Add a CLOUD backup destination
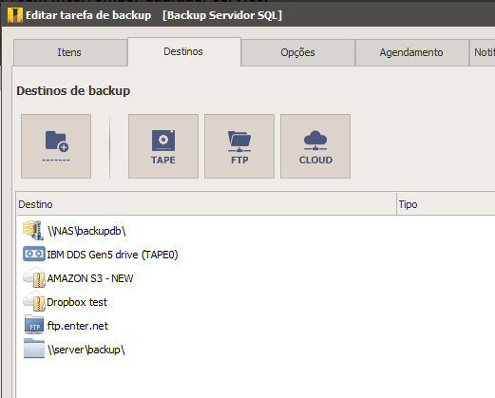 (315, 146)
